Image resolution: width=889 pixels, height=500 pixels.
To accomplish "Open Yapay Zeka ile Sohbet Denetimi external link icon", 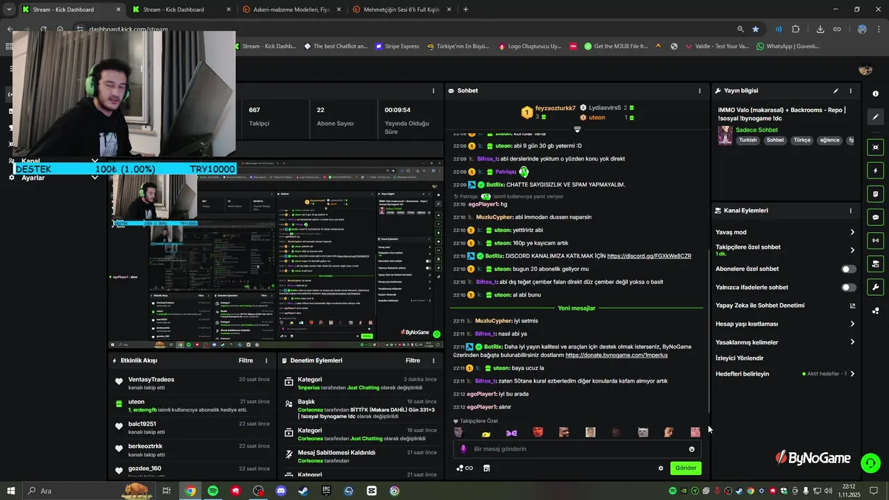I will pos(852,306).
